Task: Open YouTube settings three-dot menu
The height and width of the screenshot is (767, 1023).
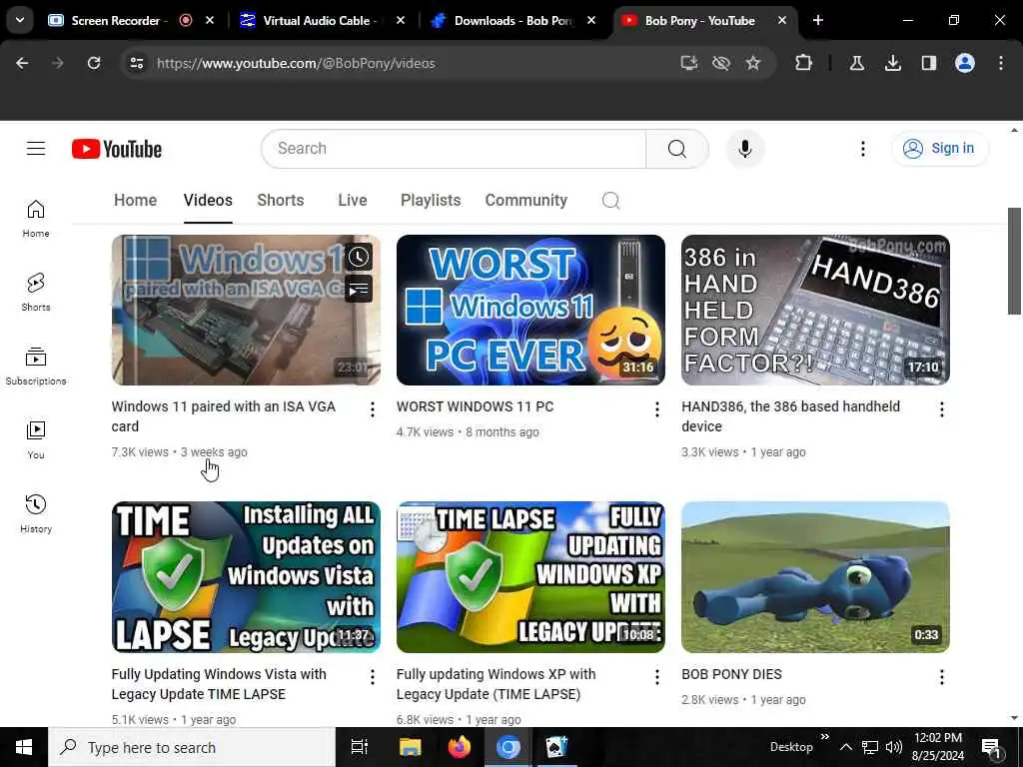Action: (x=862, y=149)
